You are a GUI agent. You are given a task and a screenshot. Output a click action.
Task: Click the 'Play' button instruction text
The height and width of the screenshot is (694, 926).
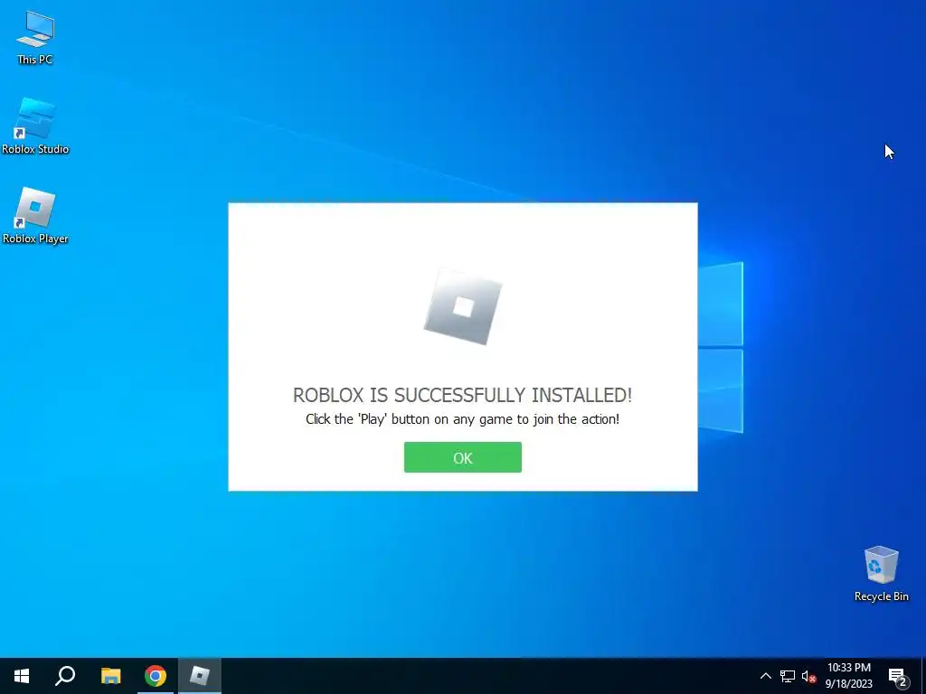pyautogui.click(x=462, y=419)
